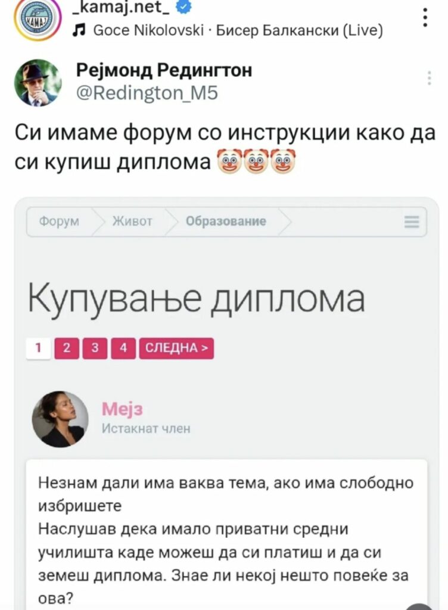Open the Мејз user avatar
The image size is (448, 610).
point(60,419)
